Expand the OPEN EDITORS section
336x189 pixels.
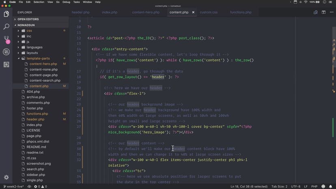pyautogui.click(x=28, y=19)
